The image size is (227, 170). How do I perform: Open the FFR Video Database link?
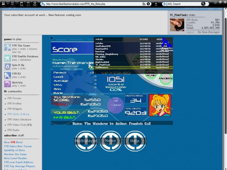click(x=19, y=119)
